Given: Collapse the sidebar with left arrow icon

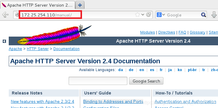Looking at the screenshot, I should pos(4,41).
